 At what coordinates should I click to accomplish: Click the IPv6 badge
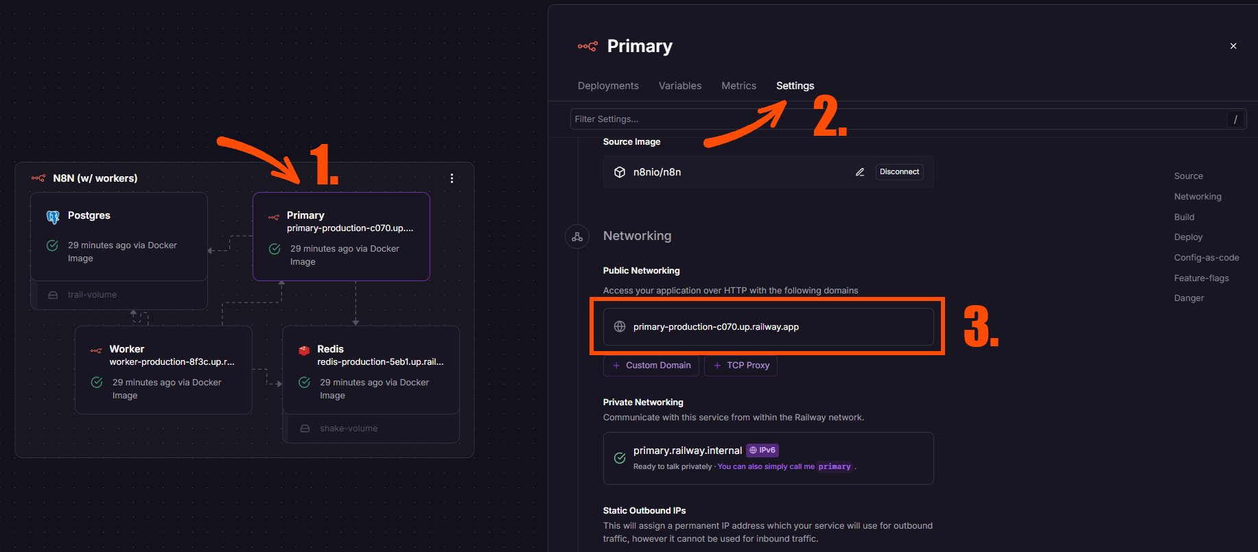point(762,451)
